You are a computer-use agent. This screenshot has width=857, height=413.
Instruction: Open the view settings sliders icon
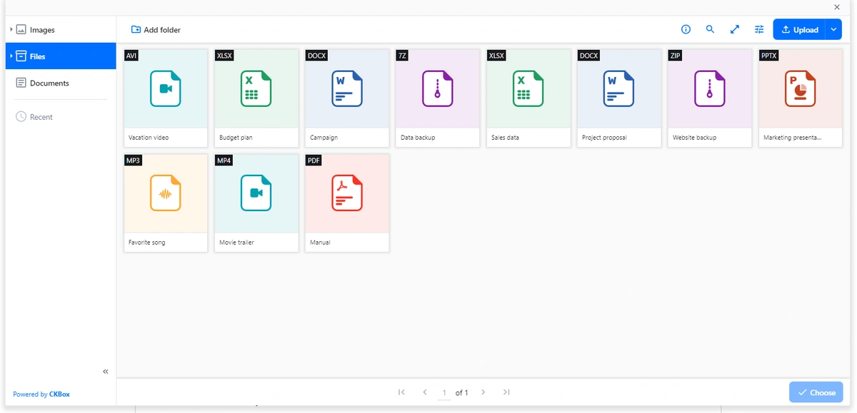759,29
